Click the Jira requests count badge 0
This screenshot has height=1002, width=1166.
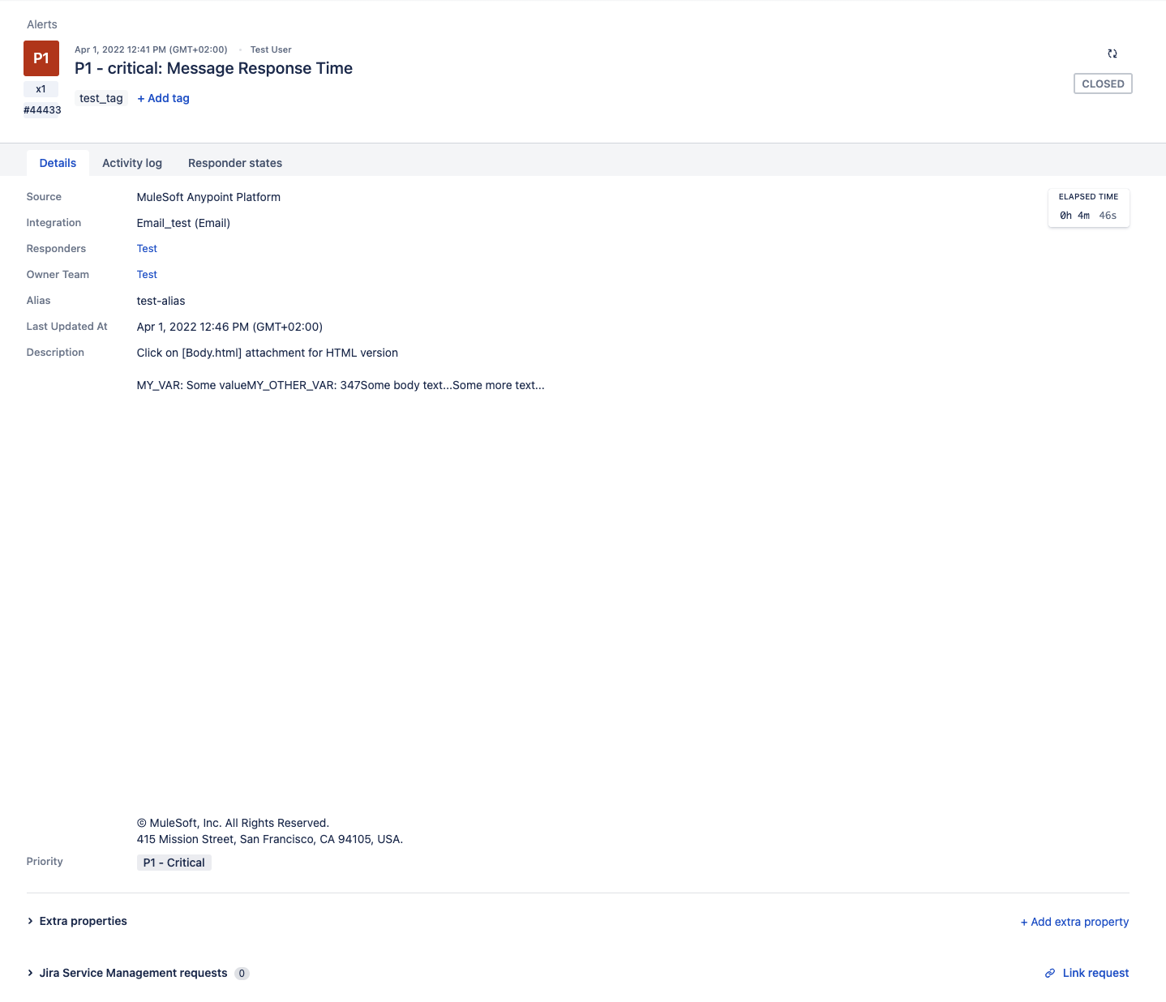click(x=242, y=974)
